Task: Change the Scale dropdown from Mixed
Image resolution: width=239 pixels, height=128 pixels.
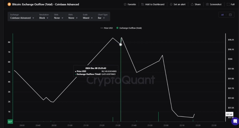Action: tap(88, 18)
